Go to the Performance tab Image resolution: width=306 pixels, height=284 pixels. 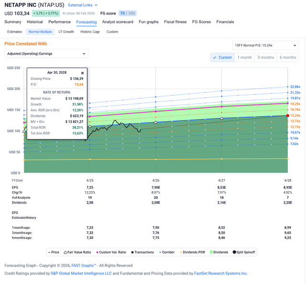coord(59,22)
